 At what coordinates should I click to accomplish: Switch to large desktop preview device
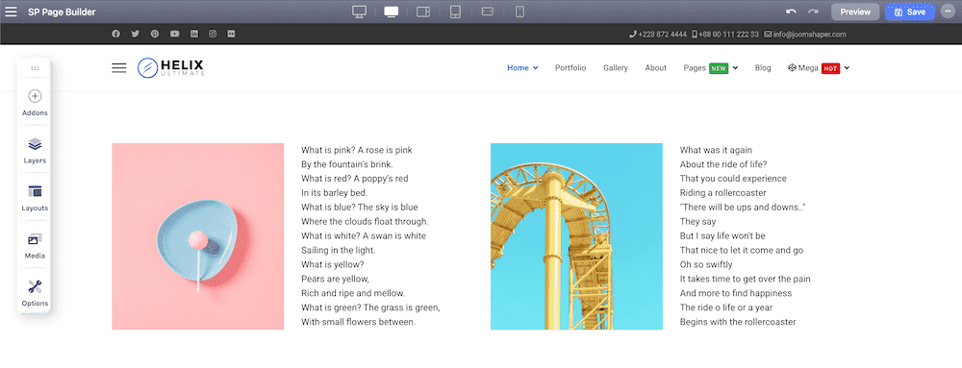click(x=360, y=12)
